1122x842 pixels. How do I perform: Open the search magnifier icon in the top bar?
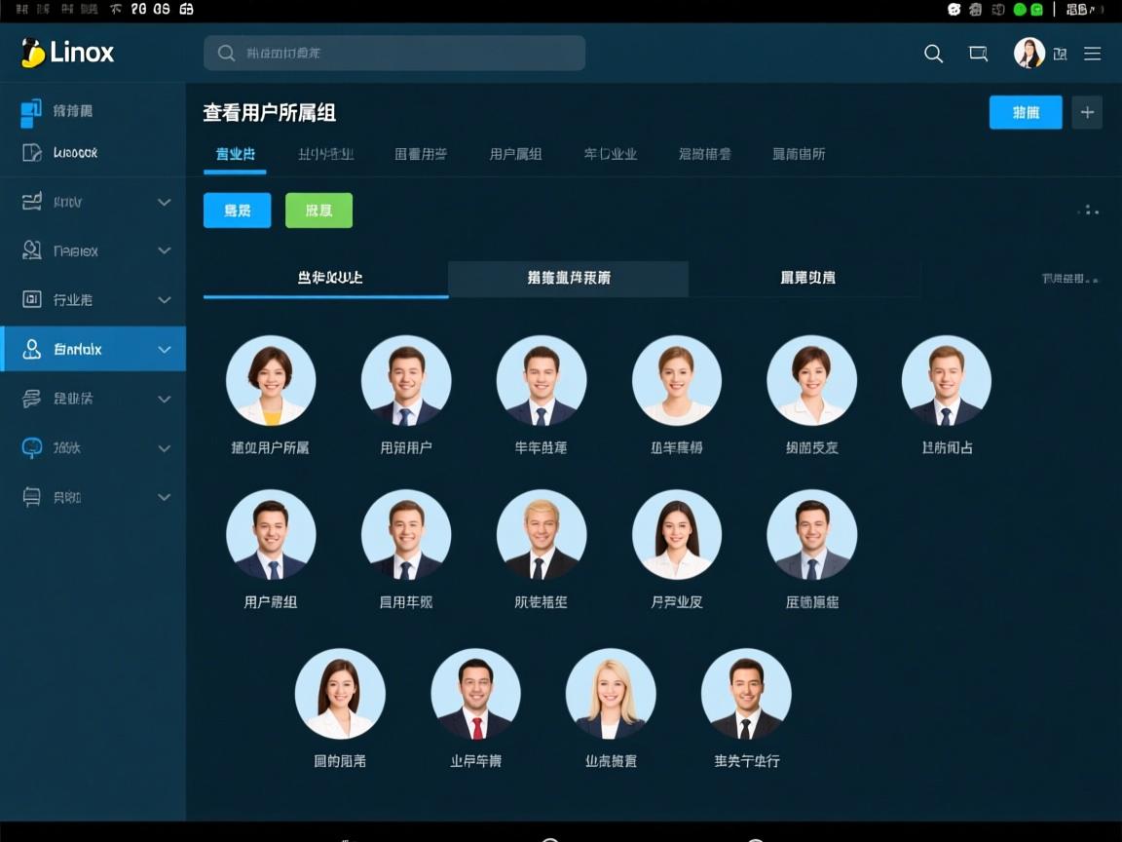(x=933, y=54)
